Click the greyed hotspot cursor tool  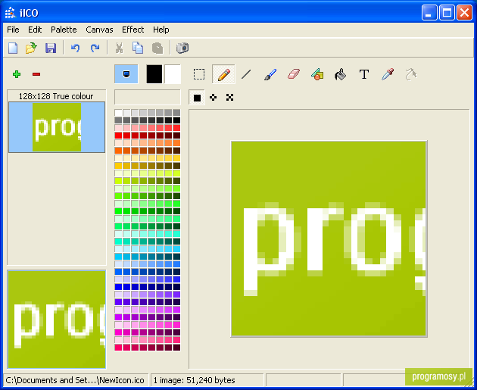(x=411, y=74)
